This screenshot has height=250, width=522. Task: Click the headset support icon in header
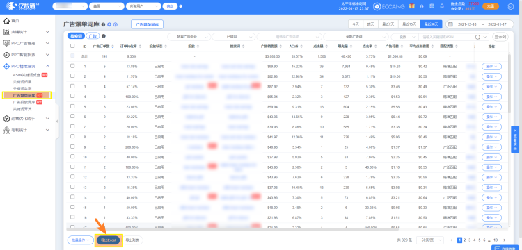[422, 6]
